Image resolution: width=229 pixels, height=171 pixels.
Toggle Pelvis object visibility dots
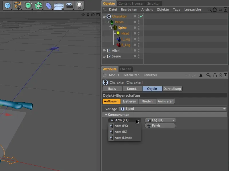point(139,22)
